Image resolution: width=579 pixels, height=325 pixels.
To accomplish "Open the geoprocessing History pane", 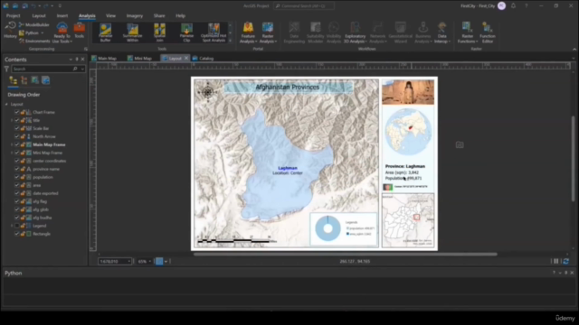I will pos(10,30).
